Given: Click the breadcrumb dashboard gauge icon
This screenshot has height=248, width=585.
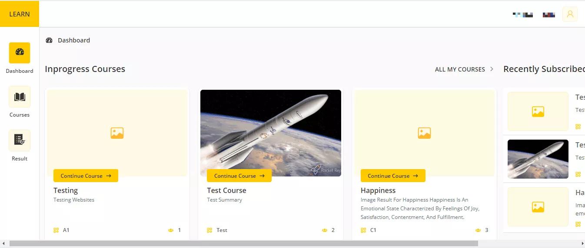Looking at the screenshot, I should [x=49, y=40].
